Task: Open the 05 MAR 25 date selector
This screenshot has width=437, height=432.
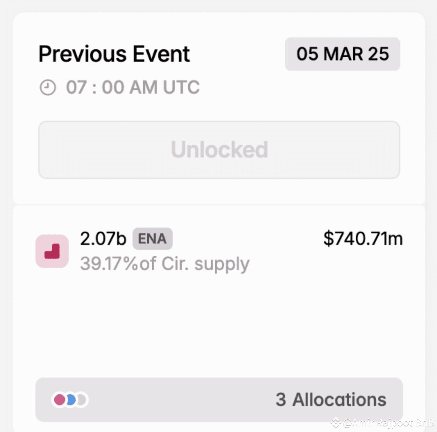Action: coord(342,54)
